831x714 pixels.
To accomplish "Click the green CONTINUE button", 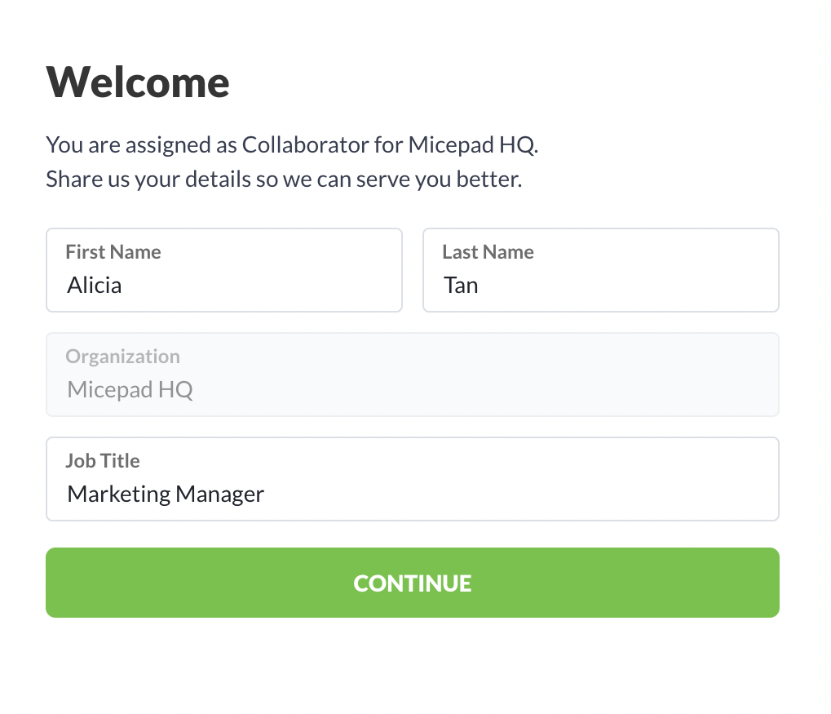I will (413, 583).
